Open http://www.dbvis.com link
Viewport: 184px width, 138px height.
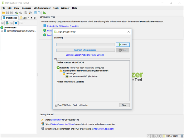pos(104,129)
